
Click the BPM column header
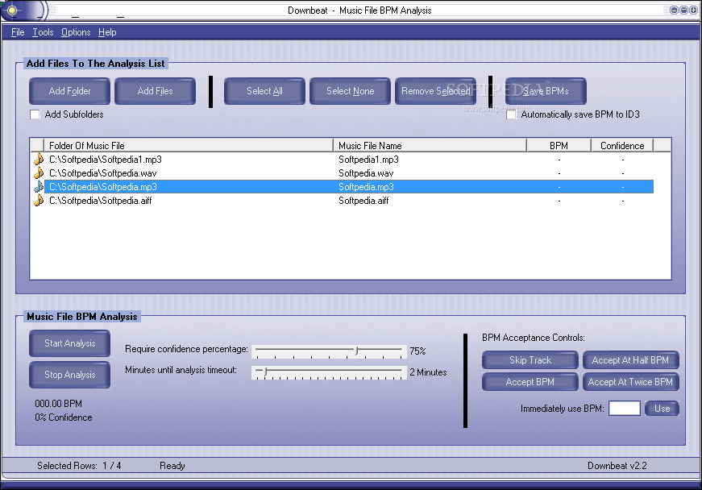coord(559,145)
